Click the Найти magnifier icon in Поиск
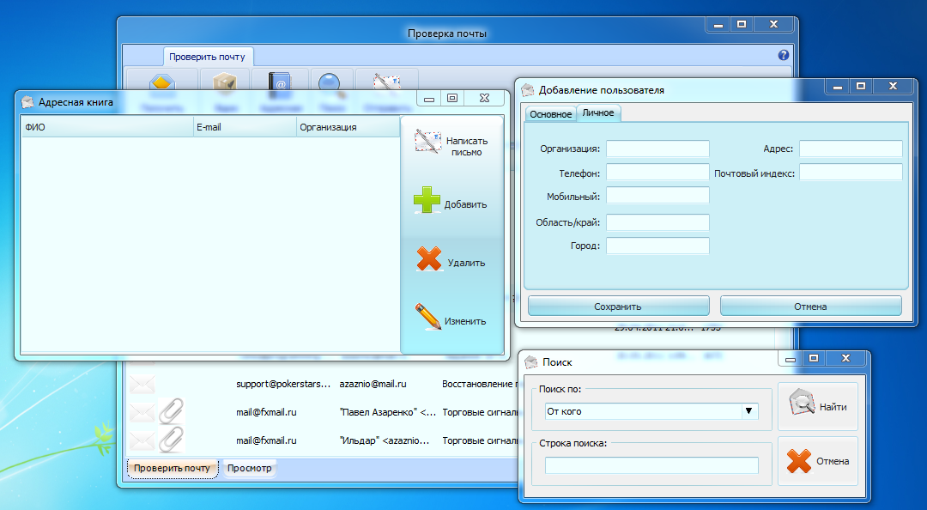The height and width of the screenshot is (510, 927). pos(801,404)
